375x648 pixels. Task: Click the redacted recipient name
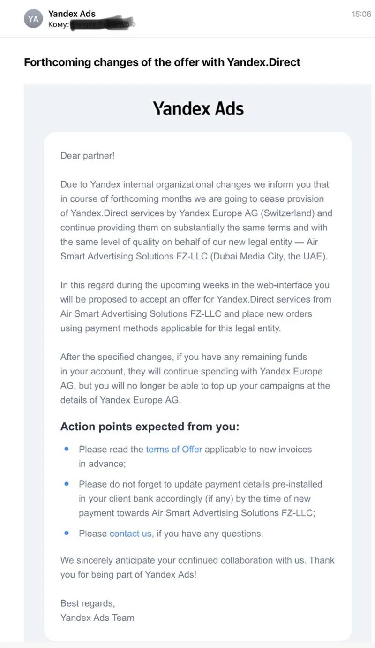coord(101,24)
